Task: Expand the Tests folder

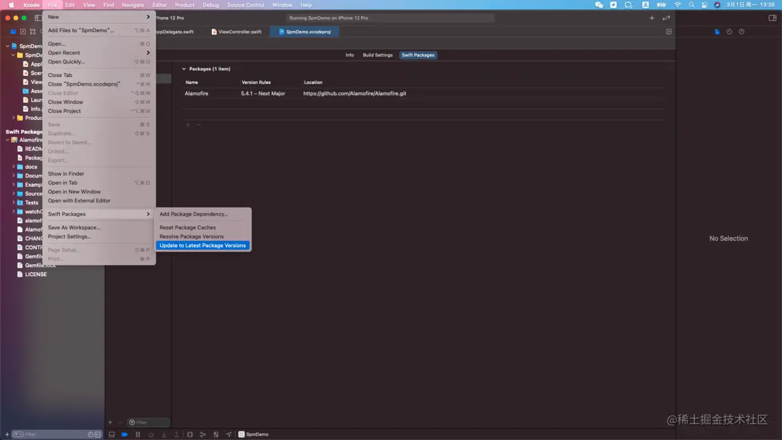Action: coord(13,202)
